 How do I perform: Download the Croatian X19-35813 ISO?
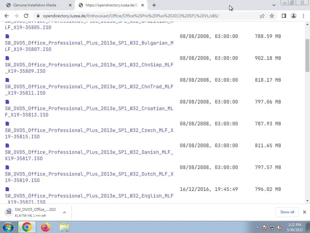tap(89, 112)
